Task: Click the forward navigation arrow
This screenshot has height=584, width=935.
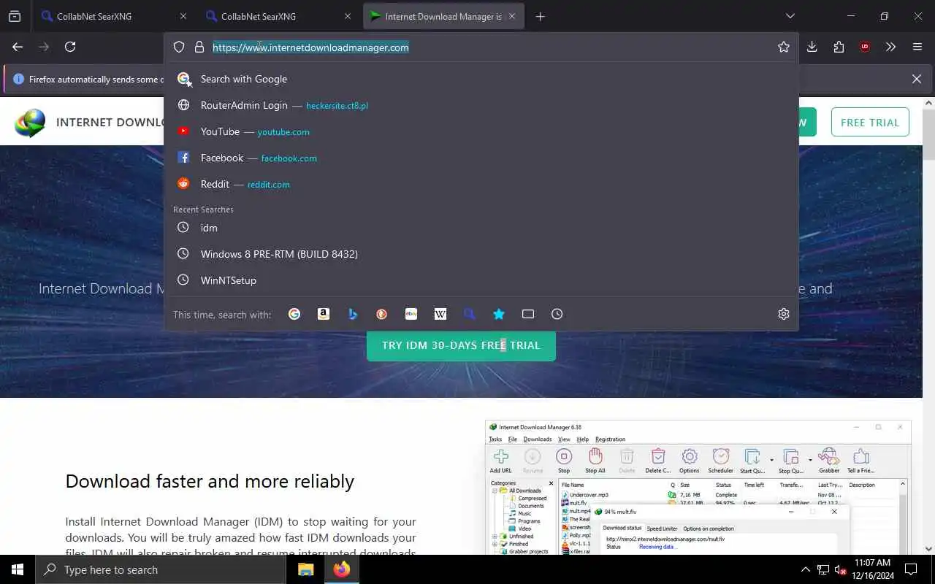Action: (x=44, y=47)
